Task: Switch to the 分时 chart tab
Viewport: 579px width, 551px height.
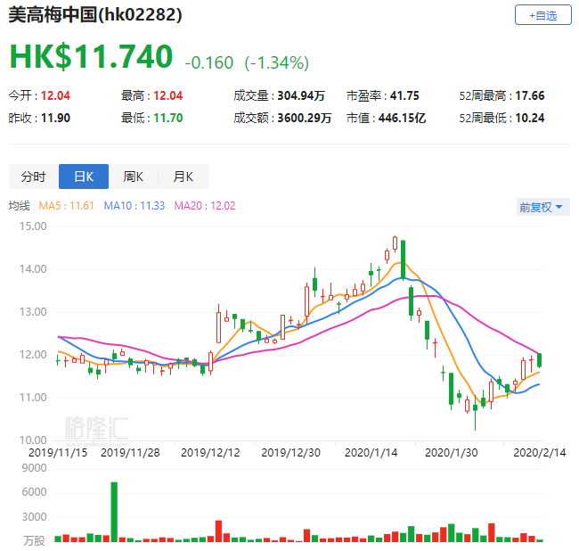Action: coord(34,177)
